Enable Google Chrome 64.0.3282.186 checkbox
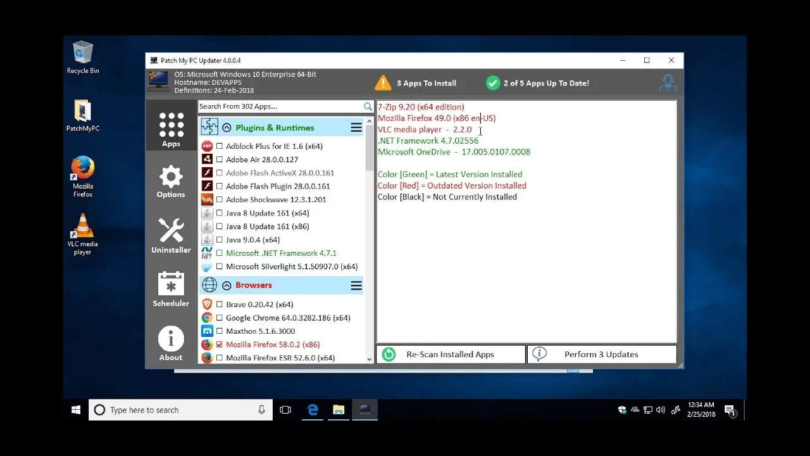The image size is (810, 456). 220,318
